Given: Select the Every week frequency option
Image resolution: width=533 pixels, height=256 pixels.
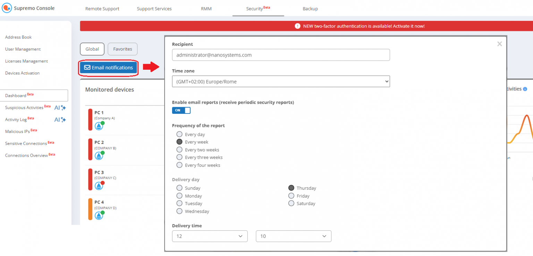Looking at the screenshot, I should [179, 142].
